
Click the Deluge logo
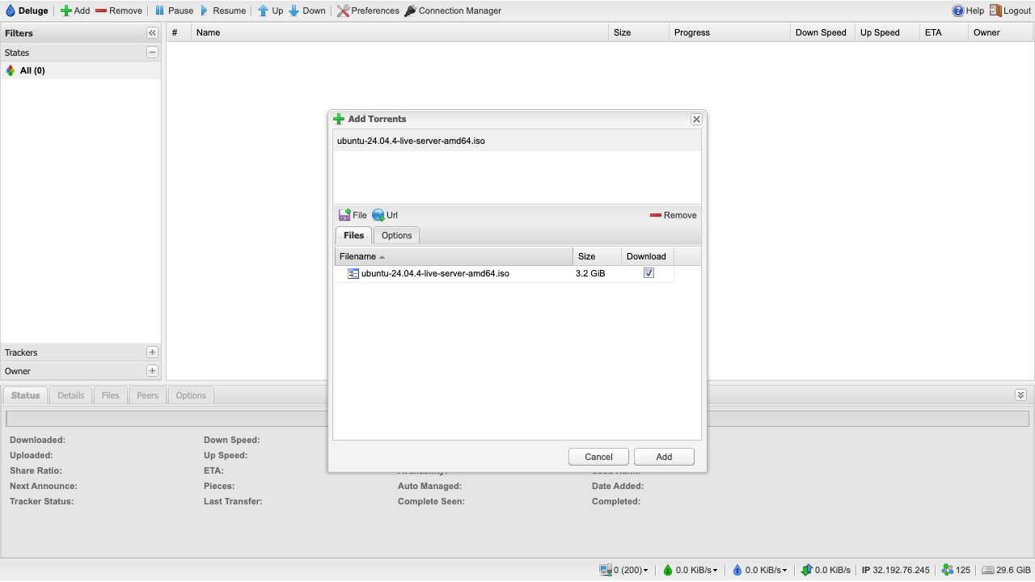[x=27, y=11]
